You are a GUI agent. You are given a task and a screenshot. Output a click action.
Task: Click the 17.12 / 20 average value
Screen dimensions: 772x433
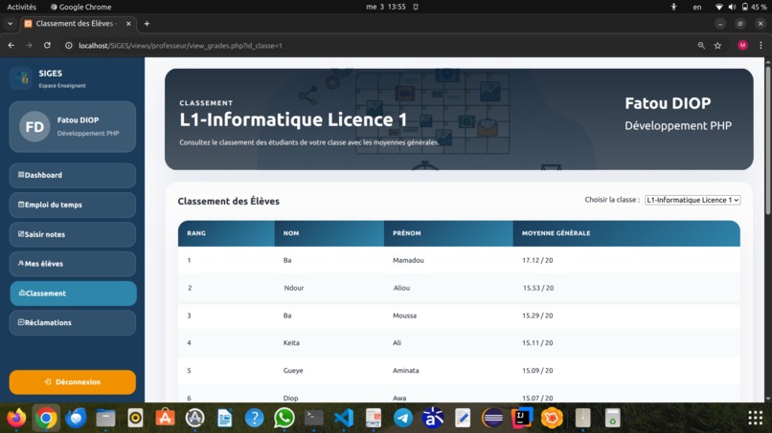[537, 260]
